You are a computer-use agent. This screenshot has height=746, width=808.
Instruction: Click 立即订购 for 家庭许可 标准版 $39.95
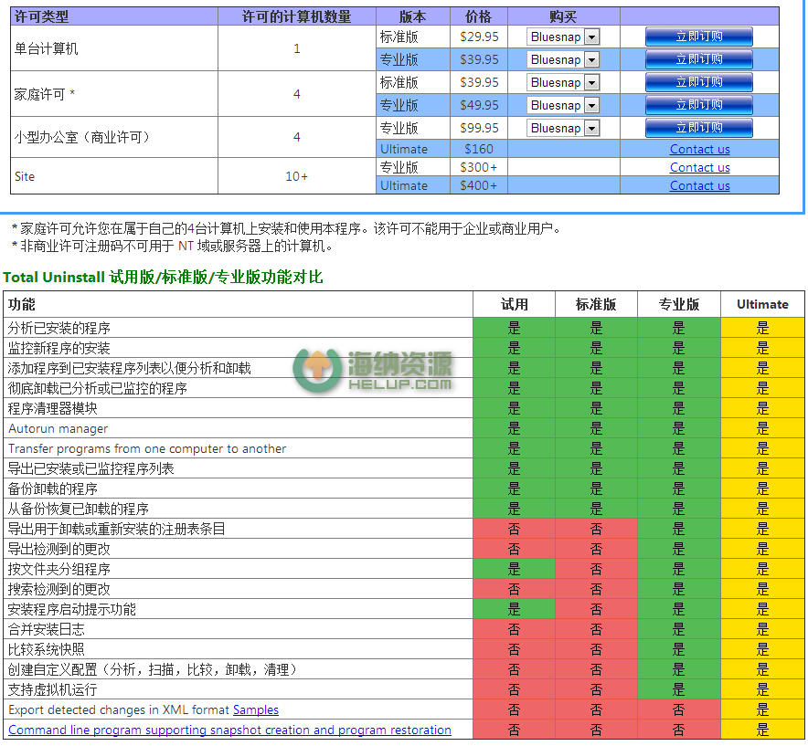[698, 82]
